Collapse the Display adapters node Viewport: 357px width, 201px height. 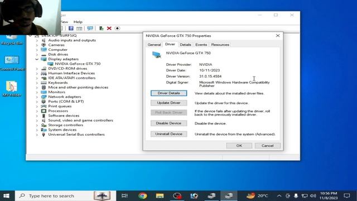point(37,59)
